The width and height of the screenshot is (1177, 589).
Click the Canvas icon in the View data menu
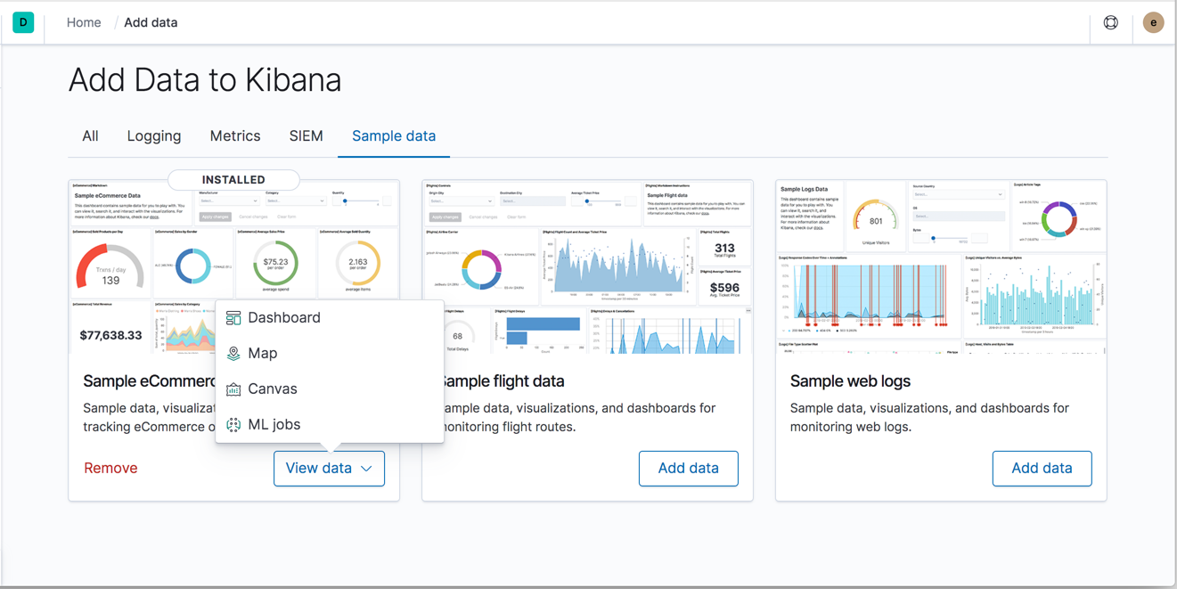pos(232,389)
